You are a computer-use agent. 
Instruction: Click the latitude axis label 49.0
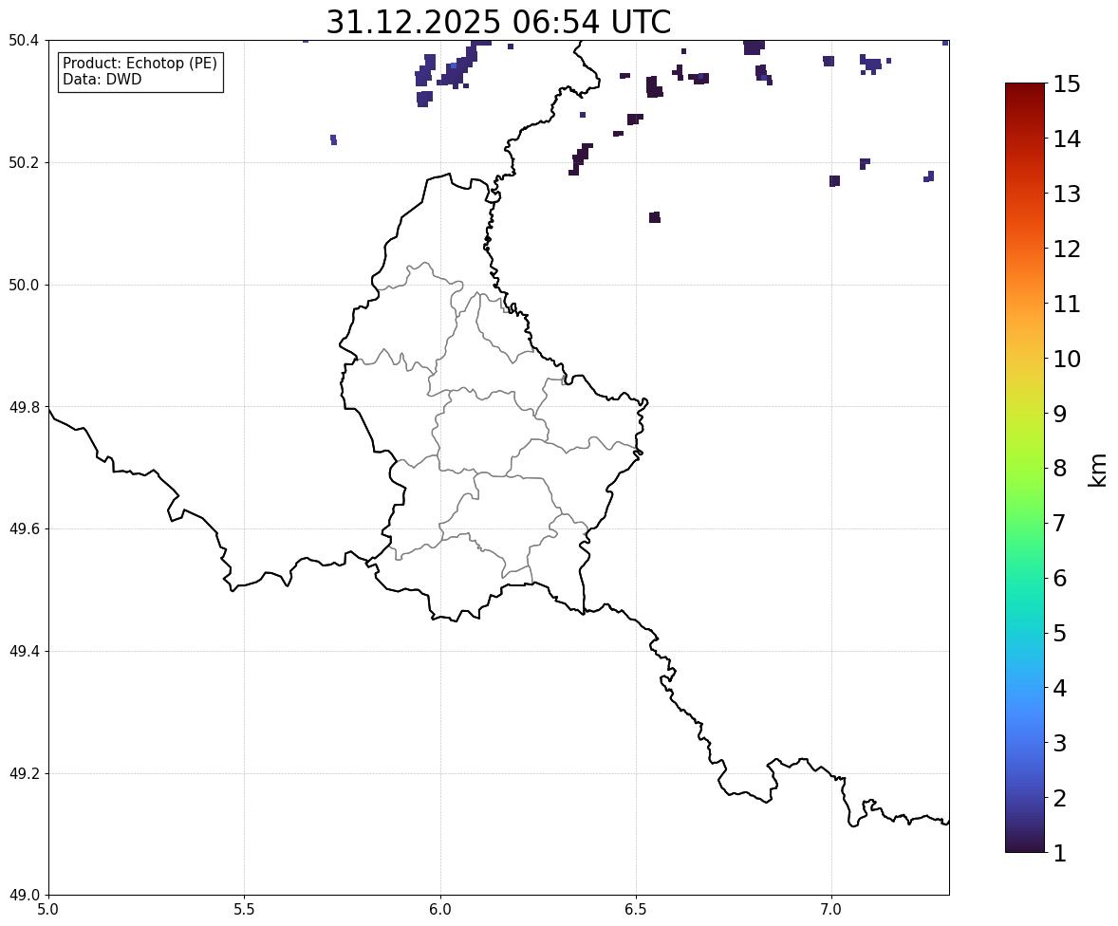24,896
